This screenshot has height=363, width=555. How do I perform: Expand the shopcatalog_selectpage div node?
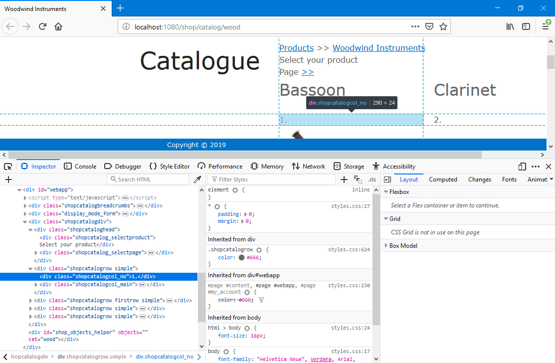click(x=36, y=253)
